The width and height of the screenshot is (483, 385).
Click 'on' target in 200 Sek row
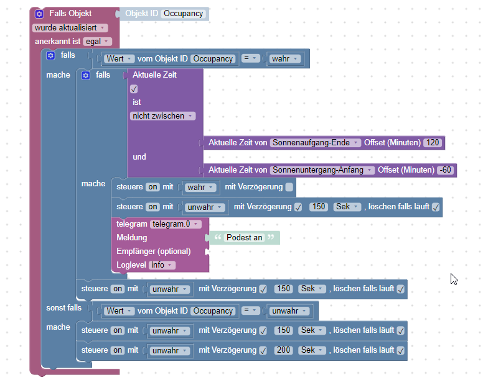tap(118, 351)
